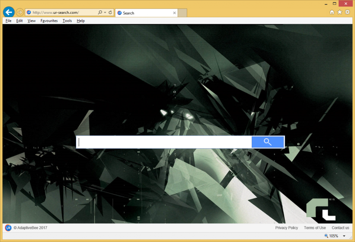Viewport: 355px width, 242px height.
Task: Minimize the browser window
Action: click(x=326, y=4)
